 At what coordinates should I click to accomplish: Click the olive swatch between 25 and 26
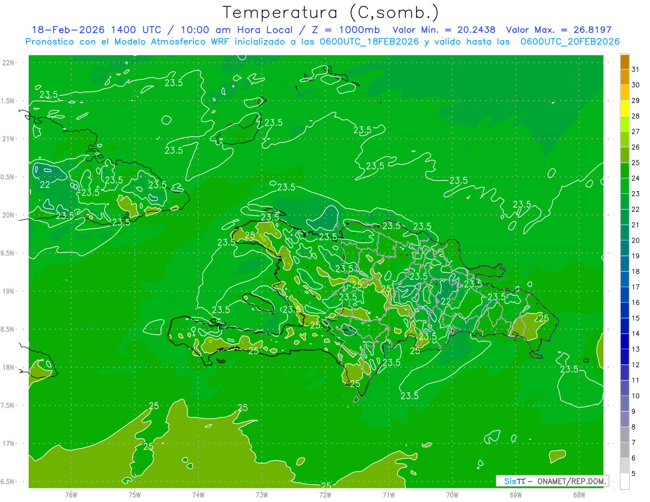point(625,155)
